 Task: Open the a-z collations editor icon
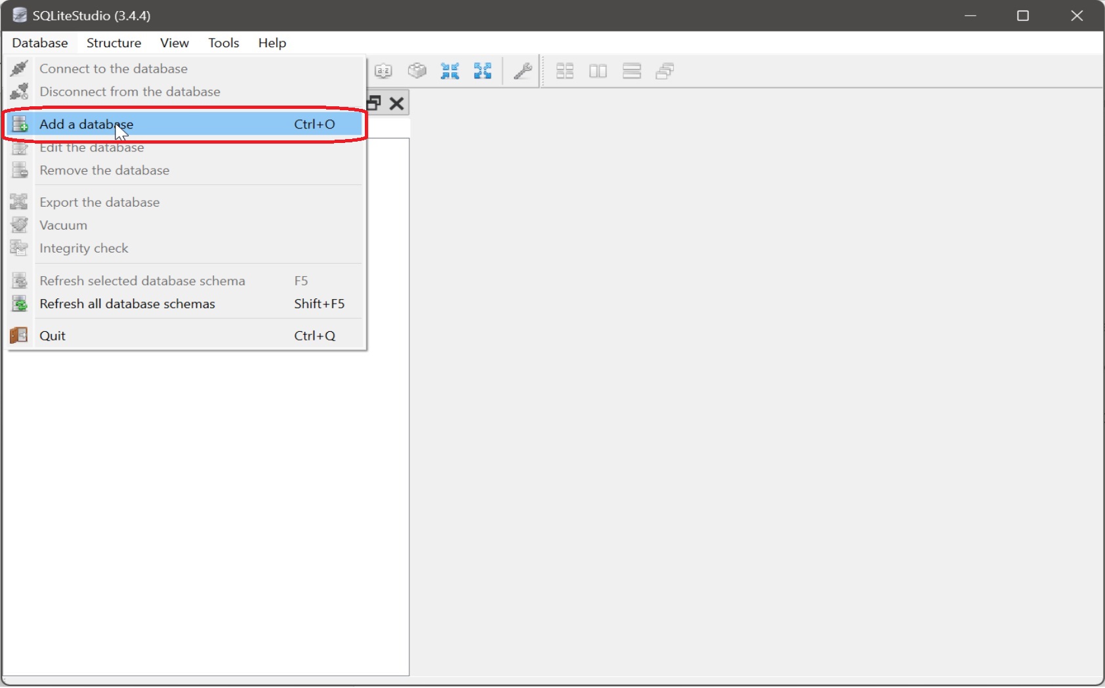point(383,71)
